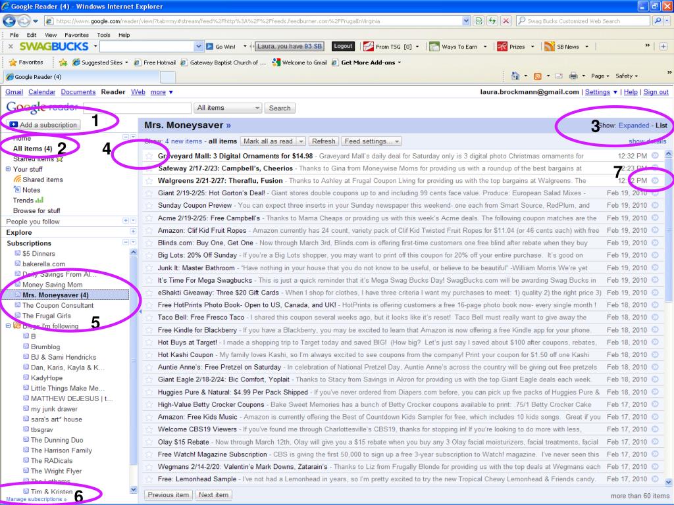Click the browser refresh page icon

coord(492,20)
